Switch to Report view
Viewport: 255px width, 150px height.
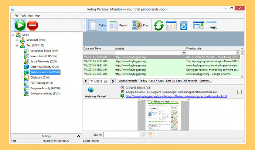[118, 26]
